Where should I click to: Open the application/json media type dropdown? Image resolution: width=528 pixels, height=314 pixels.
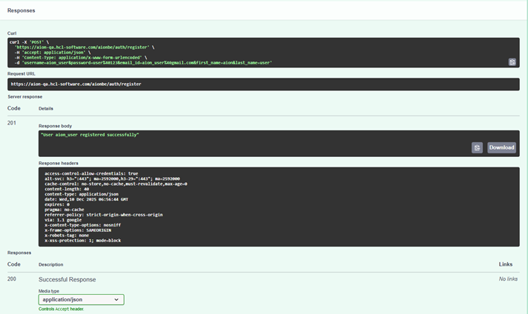click(x=81, y=299)
